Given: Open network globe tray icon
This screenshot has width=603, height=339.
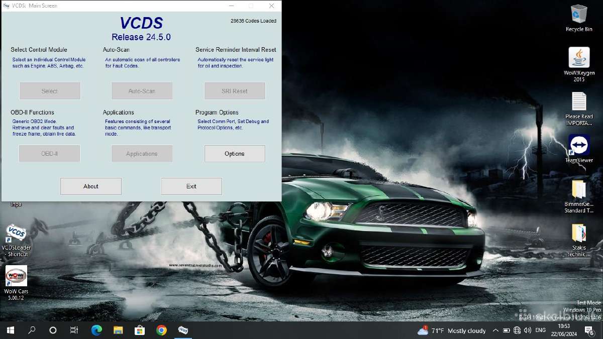Looking at the screenshot, I should click(x=517, y=330).
